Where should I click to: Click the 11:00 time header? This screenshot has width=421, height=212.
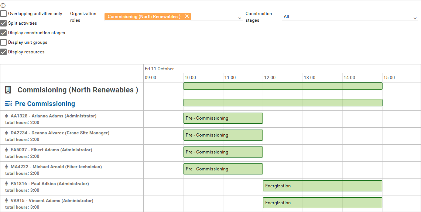(230, 78)
